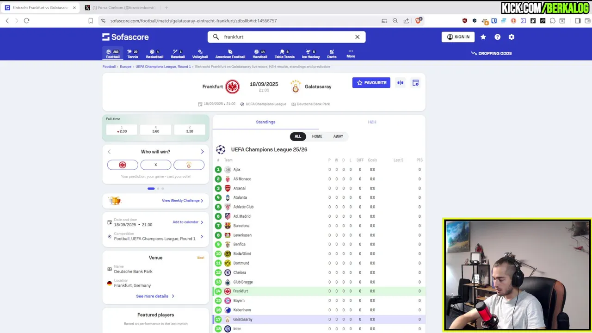592x333 pixels.
Task: Open a new browser tab
Action: [x=166, y=8]
